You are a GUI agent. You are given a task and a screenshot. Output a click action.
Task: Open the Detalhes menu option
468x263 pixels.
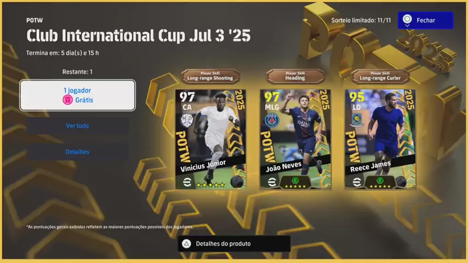[78, 152]
